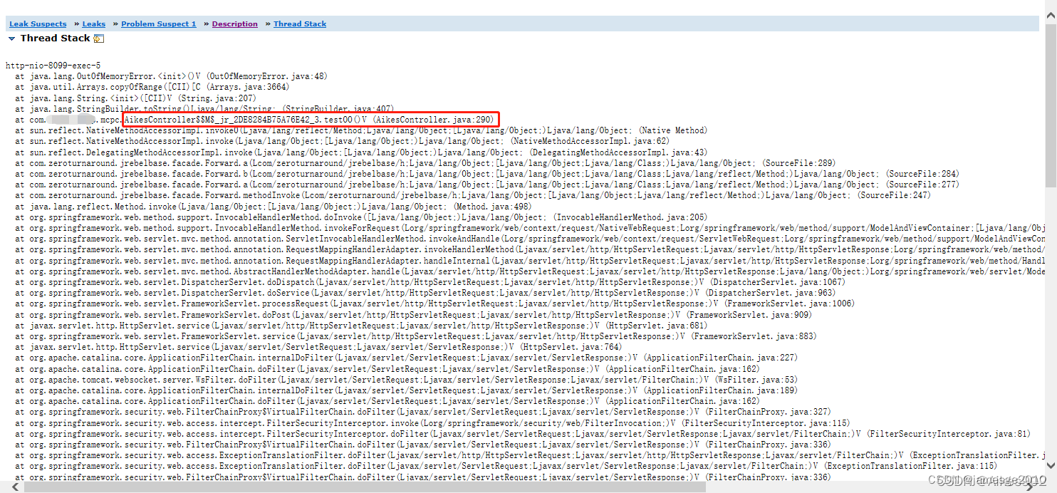1057x493 pixels.
Task: Select the DelegatingMethodAccessorImpl.invoke stack line
Action: pyautogui.click(x=361, y=152)
